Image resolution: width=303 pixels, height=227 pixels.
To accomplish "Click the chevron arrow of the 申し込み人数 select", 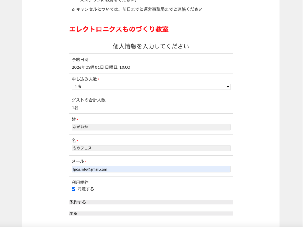I will tap(228, 87).
